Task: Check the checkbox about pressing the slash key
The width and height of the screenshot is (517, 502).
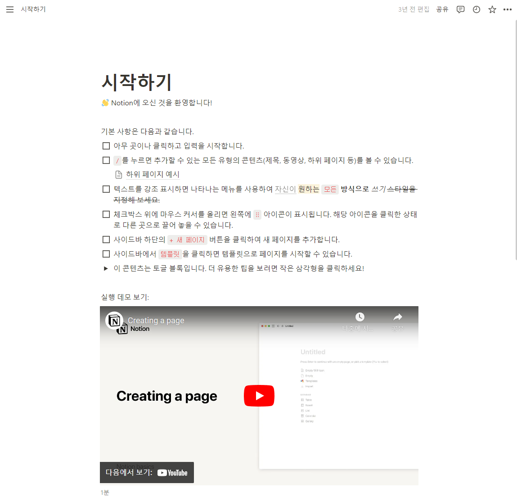Action: (x=106, y=160)
